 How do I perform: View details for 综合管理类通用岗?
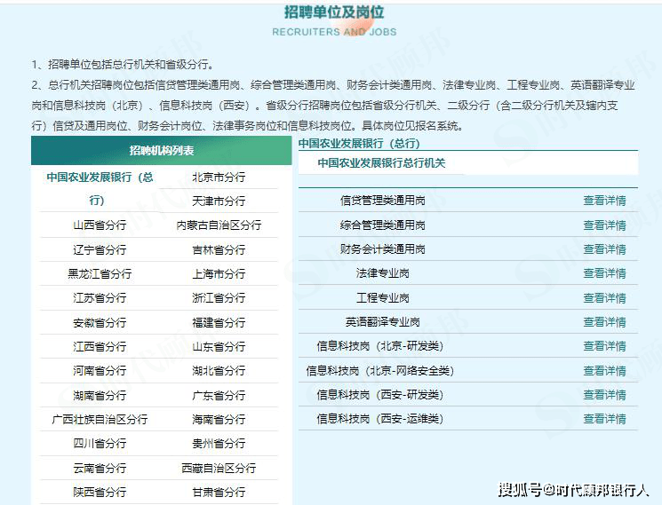coord(604,225)
